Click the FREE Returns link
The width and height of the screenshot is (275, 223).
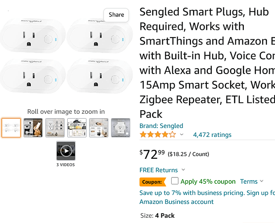[x=159, y=170]
